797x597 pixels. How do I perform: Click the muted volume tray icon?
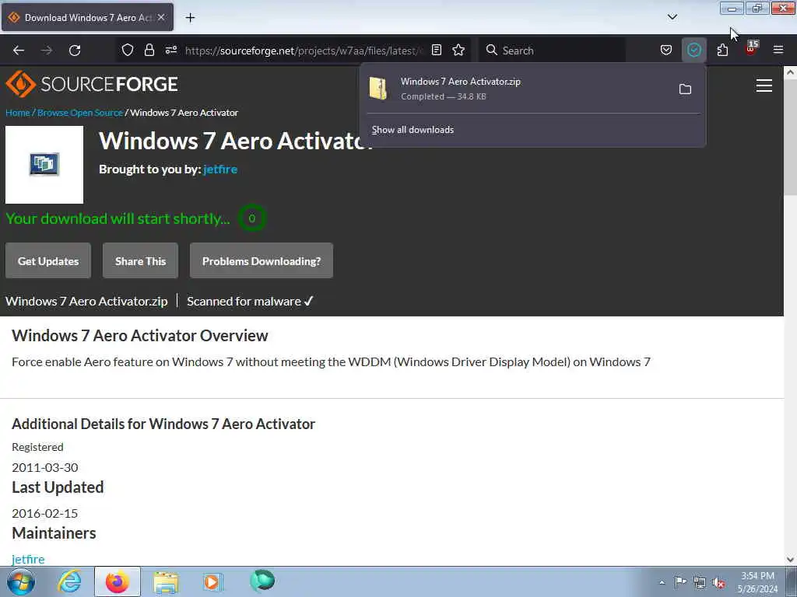pos(718,583)
